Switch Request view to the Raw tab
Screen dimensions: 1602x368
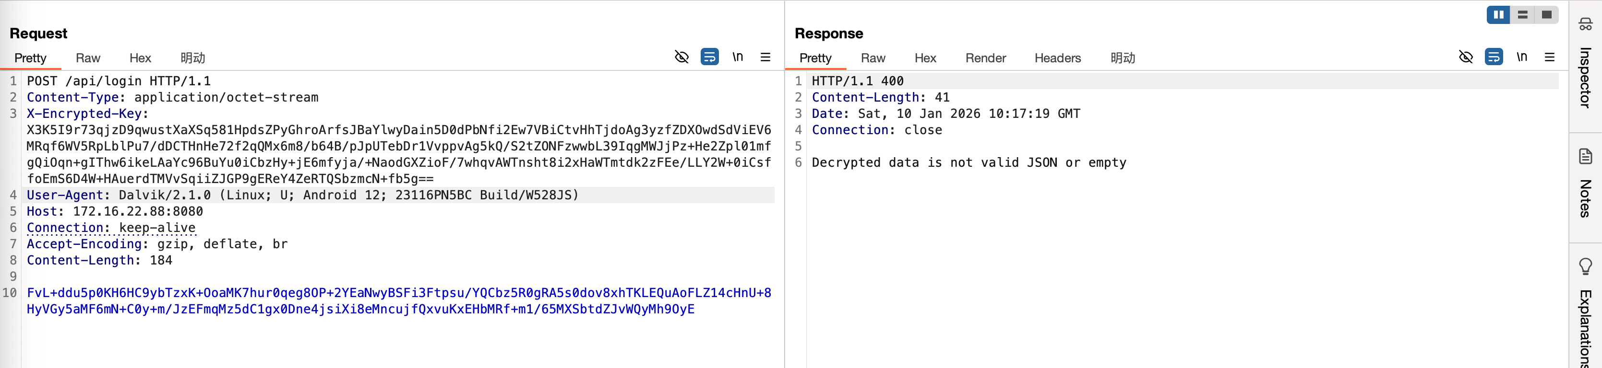click(88, 57)
